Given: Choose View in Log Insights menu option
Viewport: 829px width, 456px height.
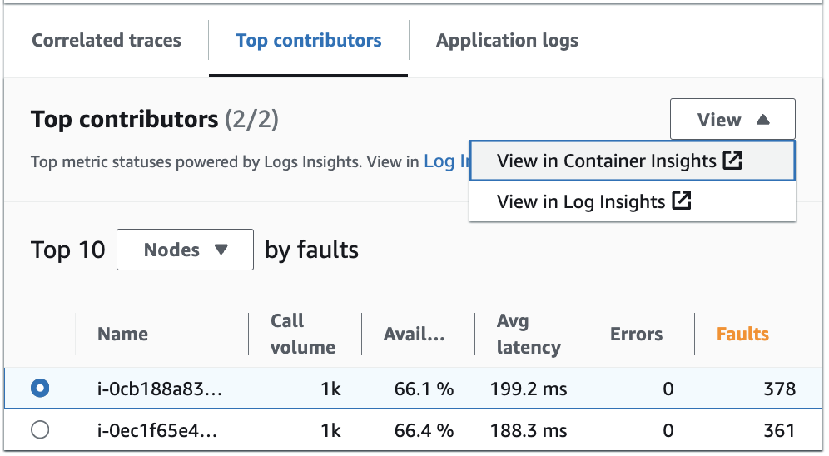Looking at the screenshot, I should [580, 201].
